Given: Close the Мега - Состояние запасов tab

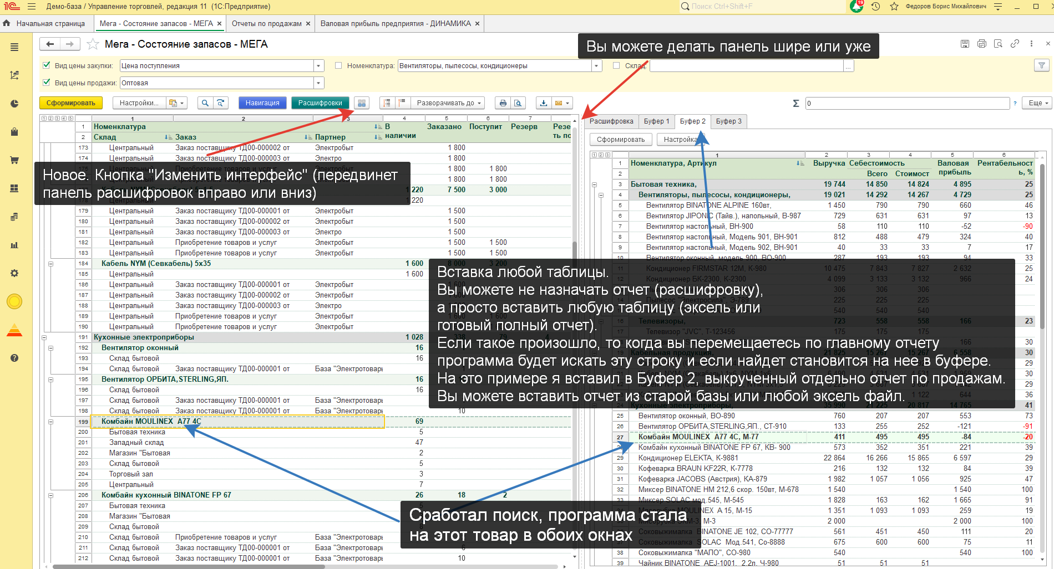Looking at the screenshot, I should (220, 24).
